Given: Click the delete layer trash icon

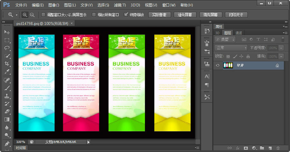Looking at the screenshot, I should coord(278,148).
